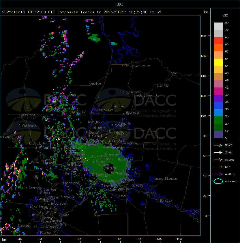Viewport: 240px width, 243px height.
Task: Click the E_1-736 map label
Action: 162,85
